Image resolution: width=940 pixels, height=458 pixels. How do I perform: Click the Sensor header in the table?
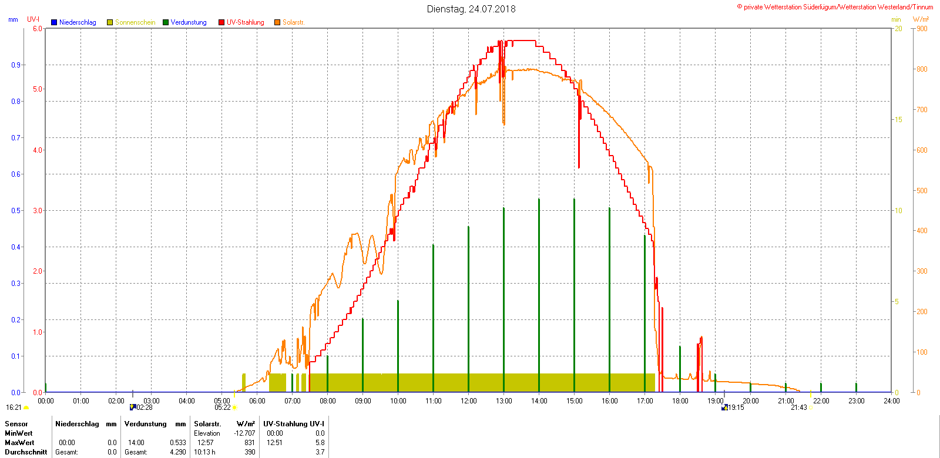click(x=16, y=424)
